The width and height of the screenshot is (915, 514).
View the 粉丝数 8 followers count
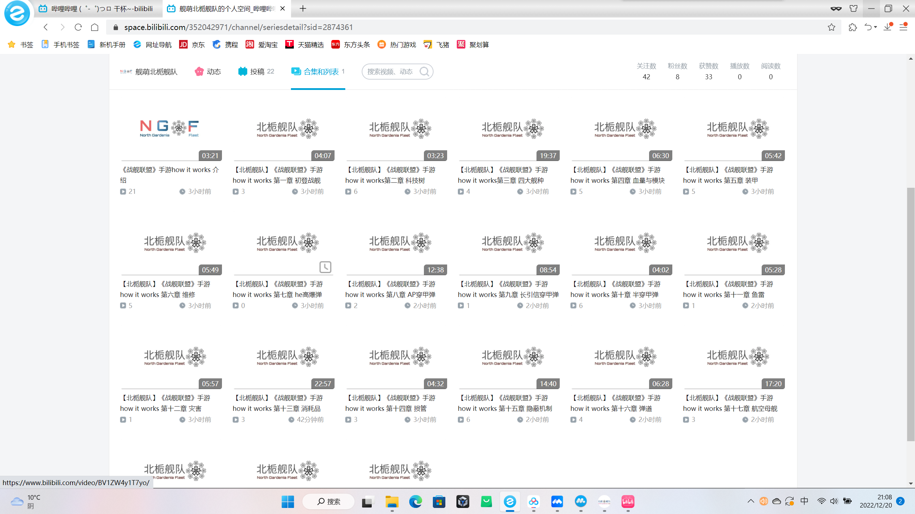click(677, 71)
